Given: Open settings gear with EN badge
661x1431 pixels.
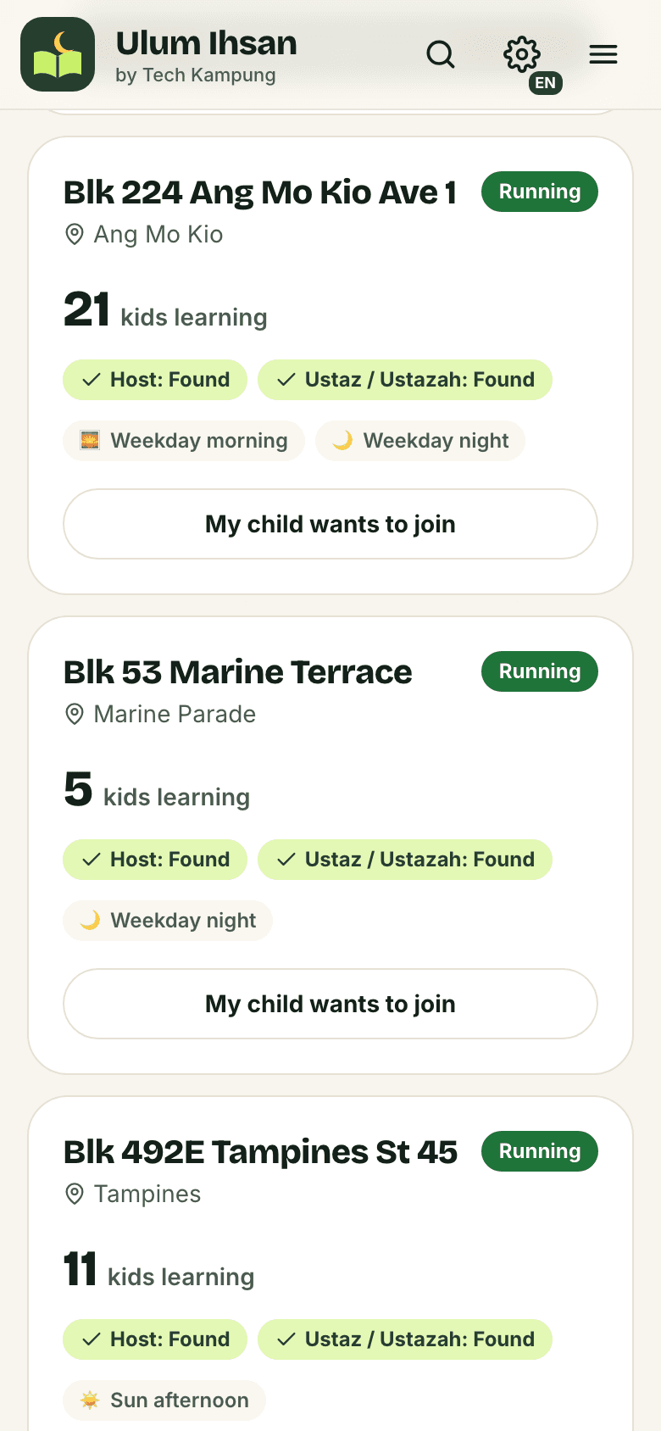Looking at the screenshot, I should point(522,55).
